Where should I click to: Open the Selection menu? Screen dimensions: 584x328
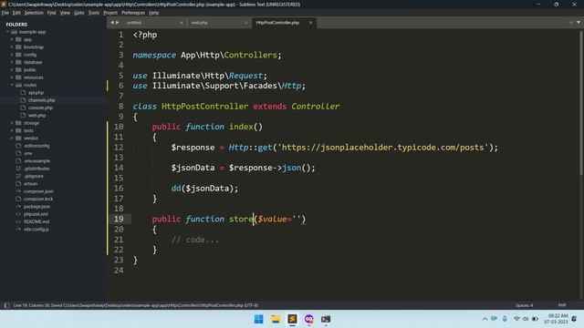34,13
